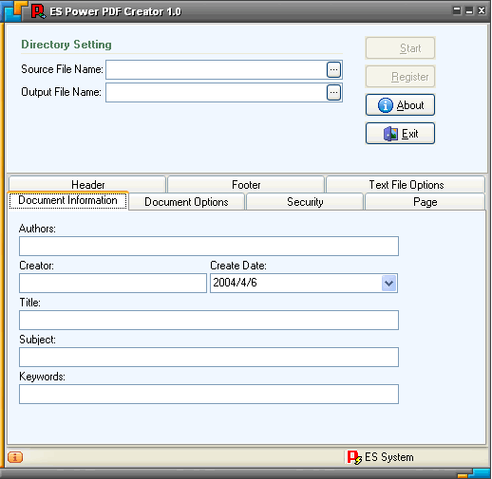492x479 pixels.
Task: Click the ES System status bar text
Action: click(x=389, y=457)
